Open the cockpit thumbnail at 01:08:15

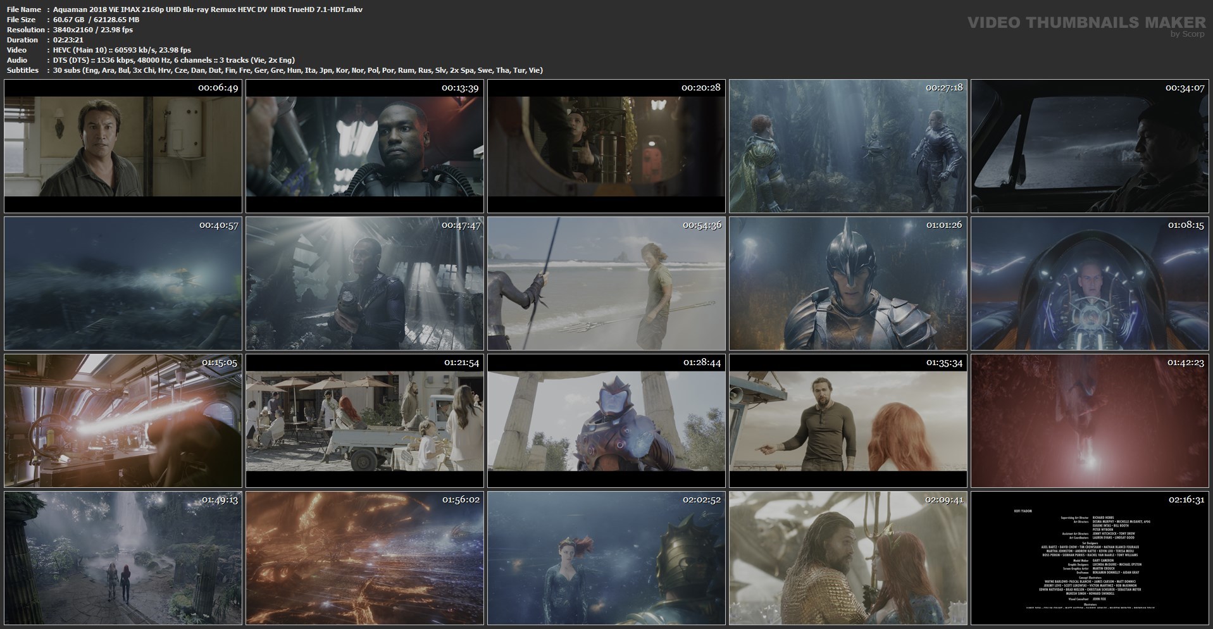click(x=1090, y=283)
